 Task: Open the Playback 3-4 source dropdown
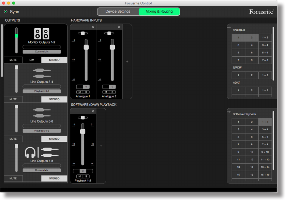42,91
